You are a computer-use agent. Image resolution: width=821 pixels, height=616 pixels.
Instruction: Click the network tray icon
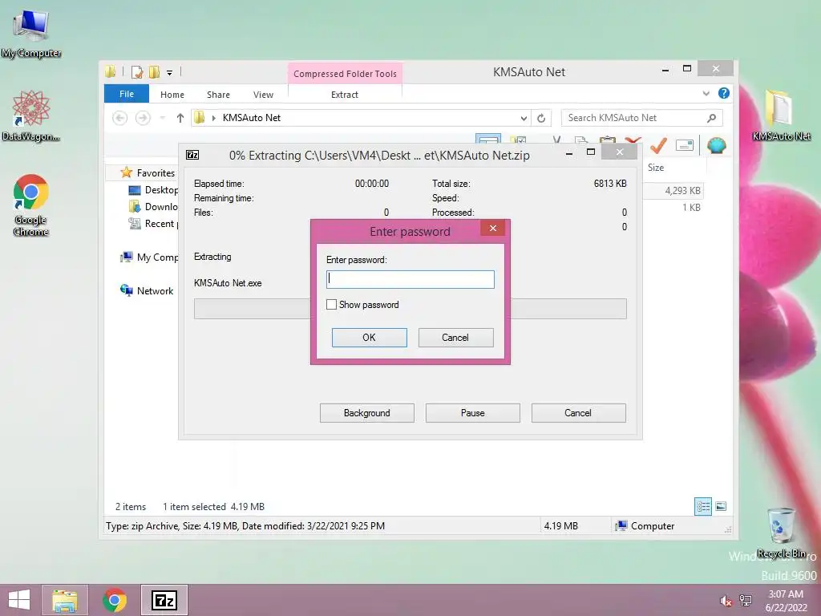pyautogui.click(x=746, y=601)
